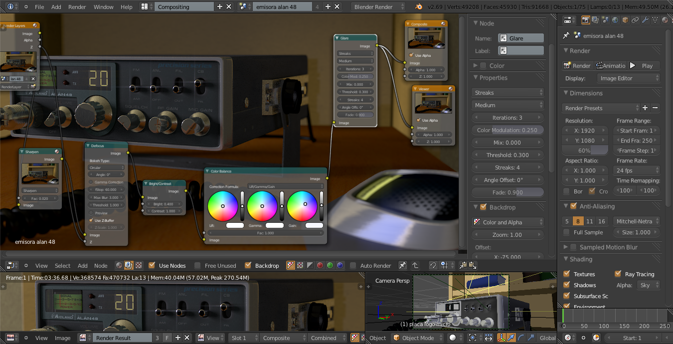Open the Render Presets dropdown

601,108
